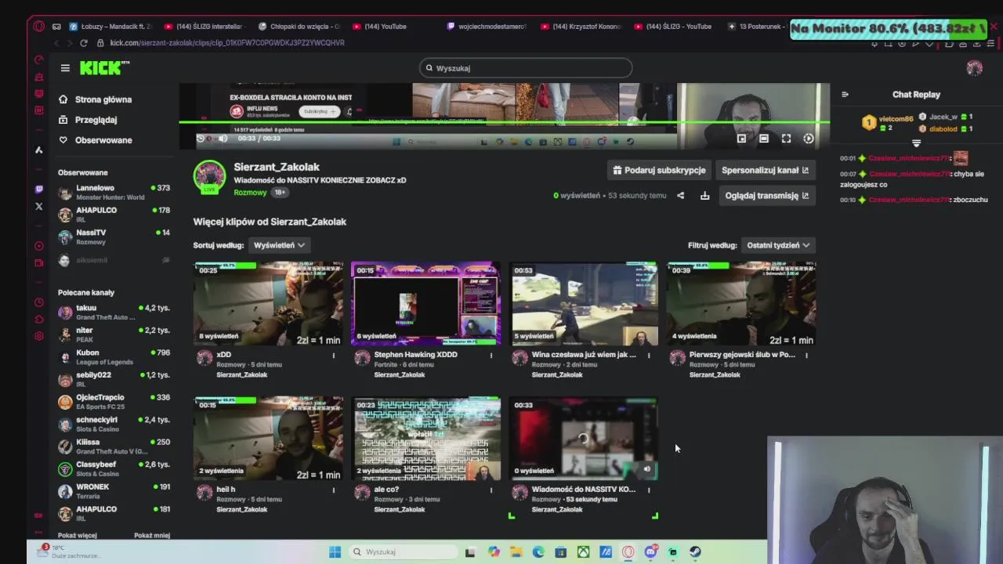
Task: Open X icon in Opera sidebar
Action: 39,207
